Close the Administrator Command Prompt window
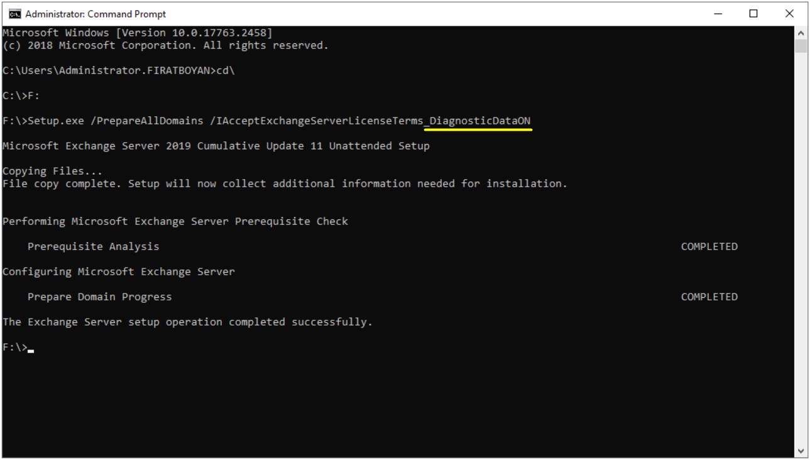Image resolution: width=810 pixels, height=460 pixels. [x=789, y=14]
